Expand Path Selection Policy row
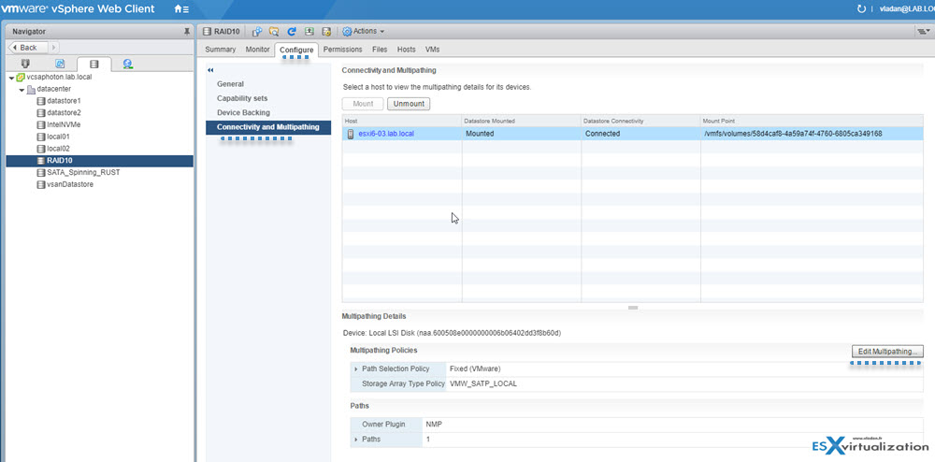Viewport: 935px width, 462px height. click(x=356, y=369)
